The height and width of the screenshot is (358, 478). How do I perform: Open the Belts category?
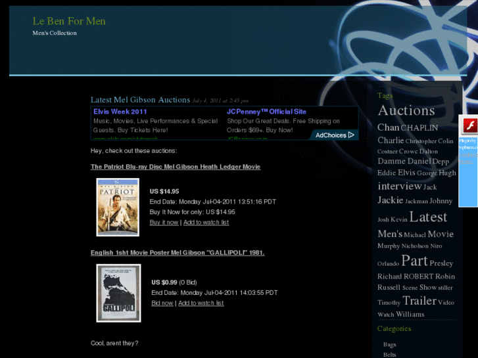[x=390, y=355]
